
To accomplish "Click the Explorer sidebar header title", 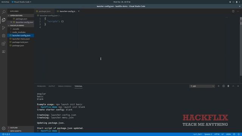I will pyautogui.click(x=14, y=11).
